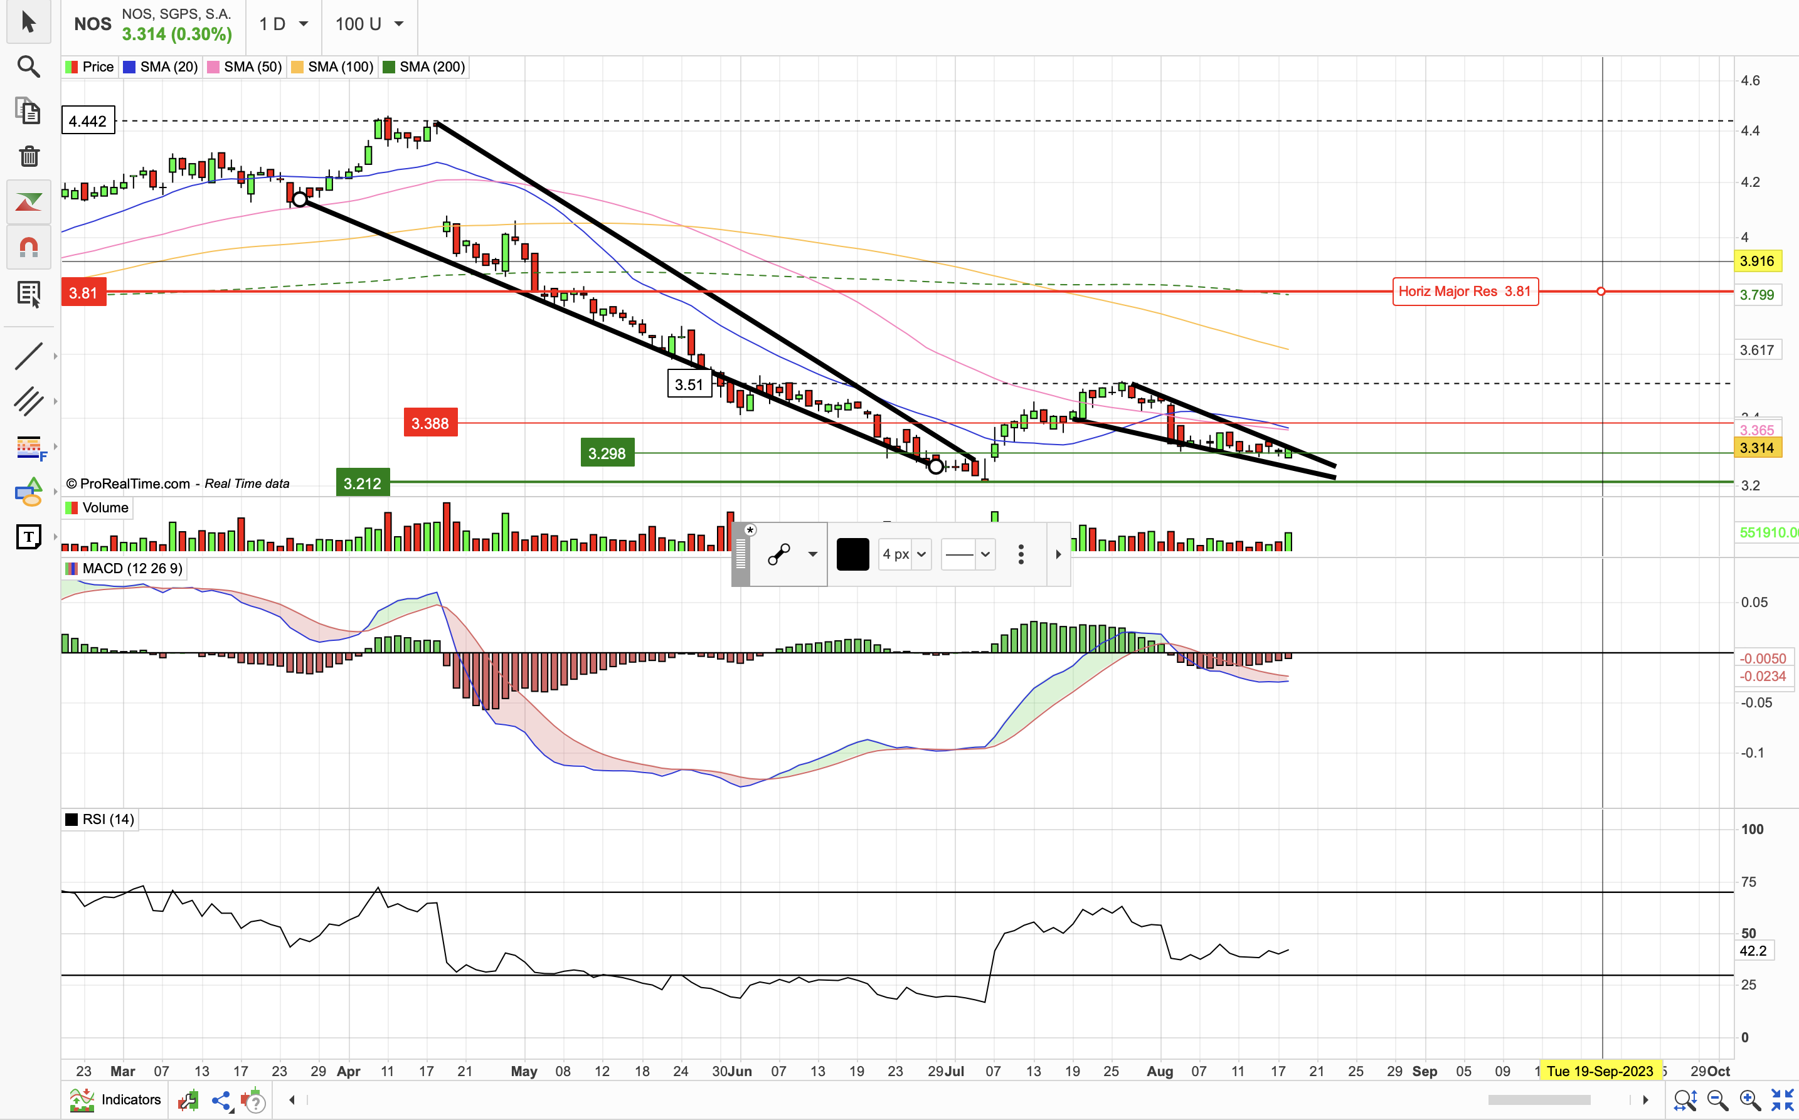The height and width of the screenshot is (1120, 1799).
Task: Select the text annotation tool
Action: [x=28, y=536]
